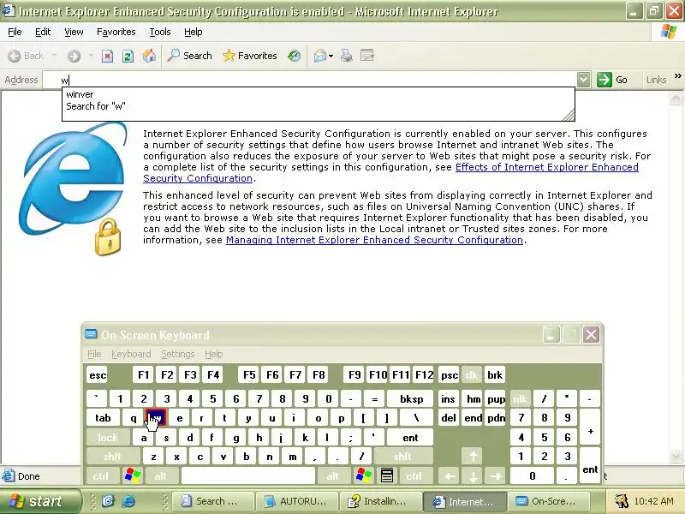Open the Help menu in Internet Explorer
The image size is (685, 514).
194,32
